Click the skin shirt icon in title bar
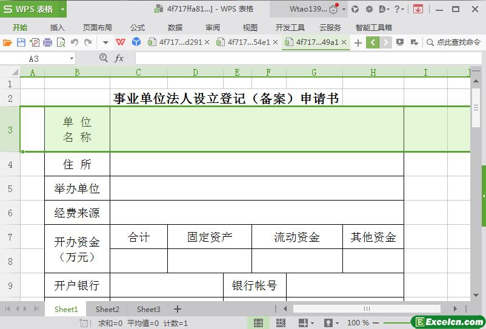The width and height of the screenshot is (486, 329). coord(355,9)
